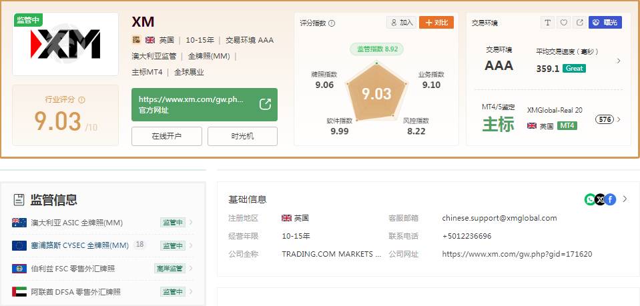The height and width of the screenshot is (306, 640).
Task: Click the 牌照指数 9.06 value
Action: tap(324, 85)
